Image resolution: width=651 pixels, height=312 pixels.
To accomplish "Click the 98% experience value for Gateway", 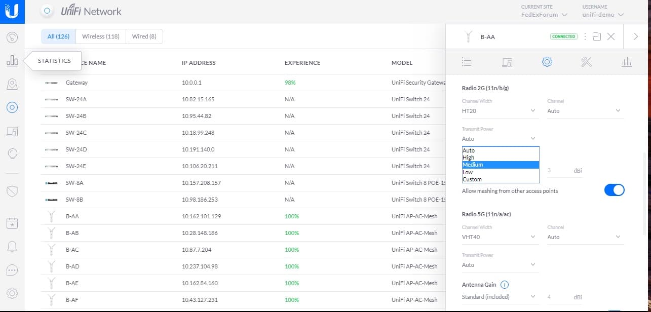I will [x=290, y=83].
